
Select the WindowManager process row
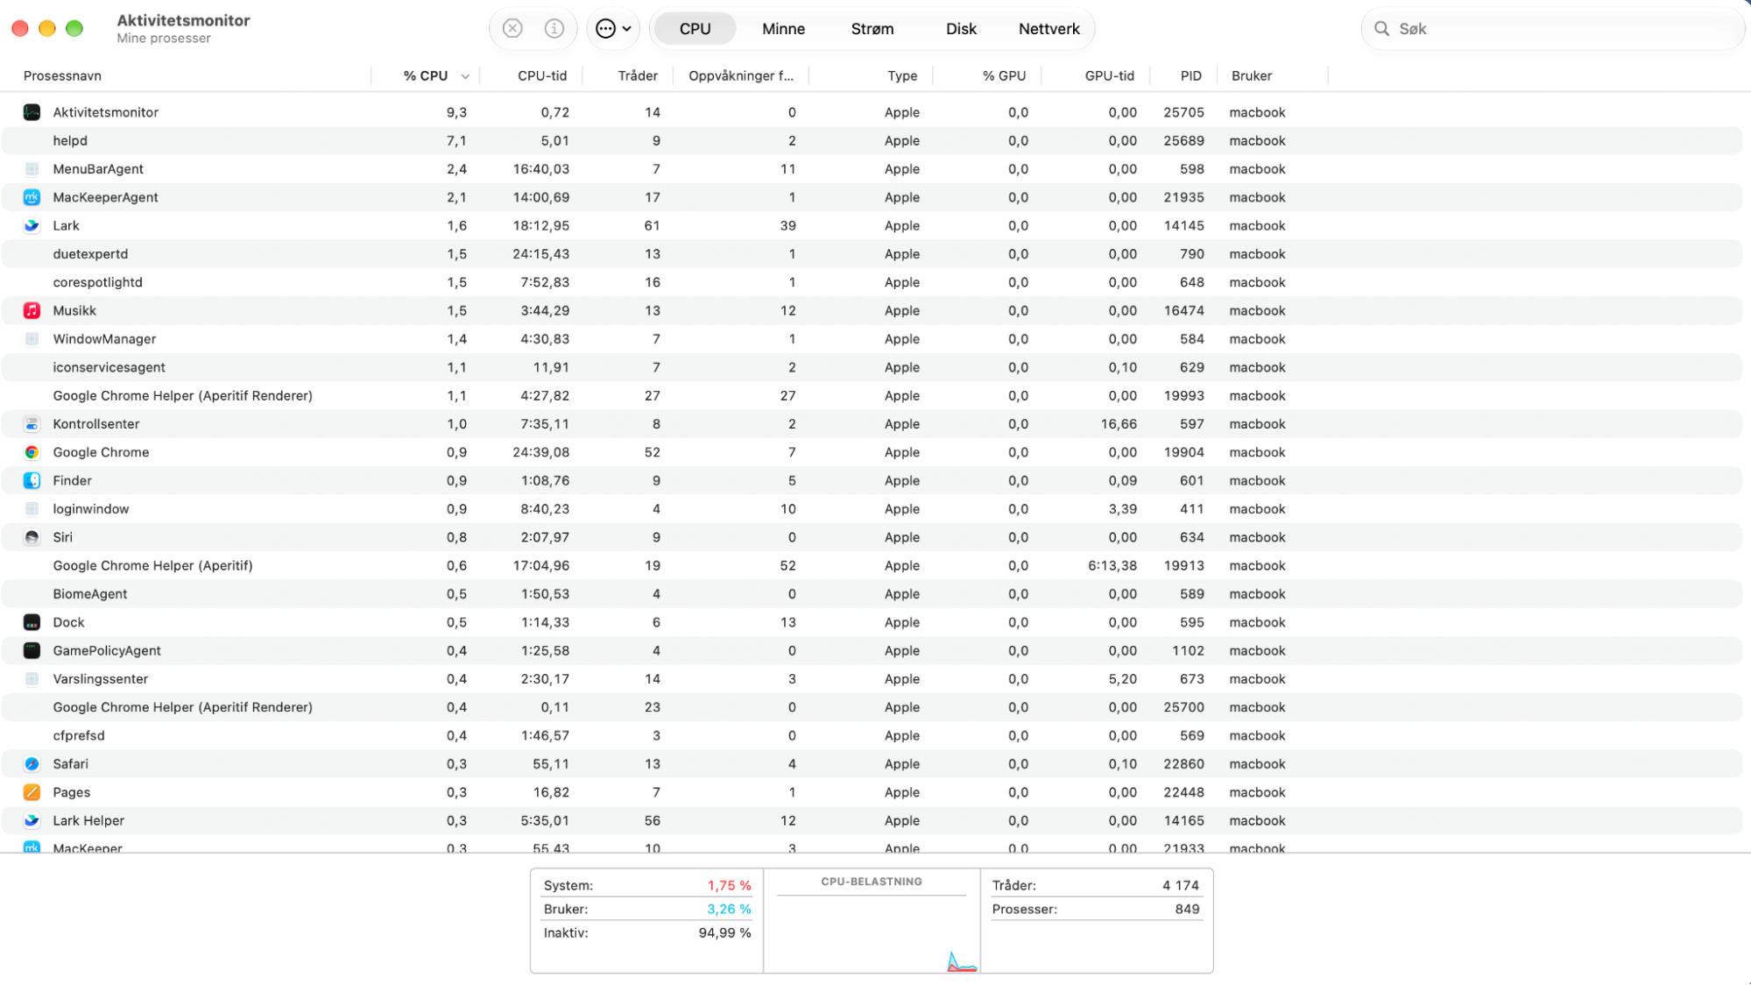click(x=872, y=339)
